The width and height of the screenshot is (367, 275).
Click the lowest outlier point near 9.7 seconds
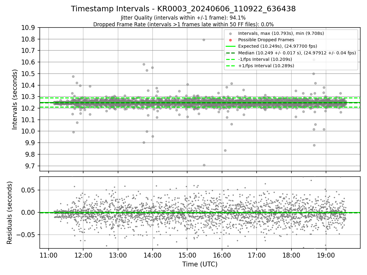click(204, 165)
